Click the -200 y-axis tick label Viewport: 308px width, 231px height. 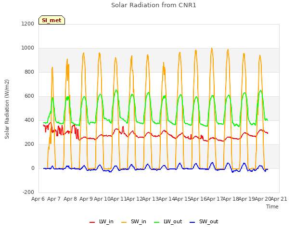pos(28,192)
